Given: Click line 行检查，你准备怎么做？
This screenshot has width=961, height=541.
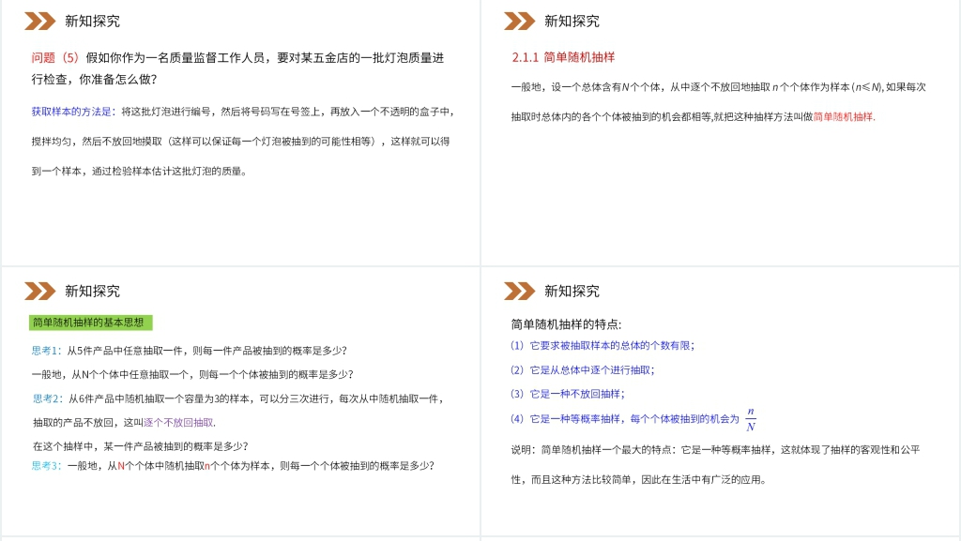Looking at the screenshot, I should (95, 80).
